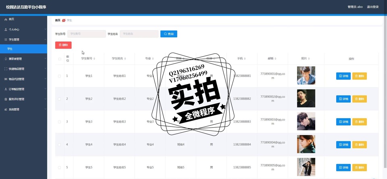Click the 首页 home icon in sidebar
Screen dimensions: 387x179
[x=6, y=19]
